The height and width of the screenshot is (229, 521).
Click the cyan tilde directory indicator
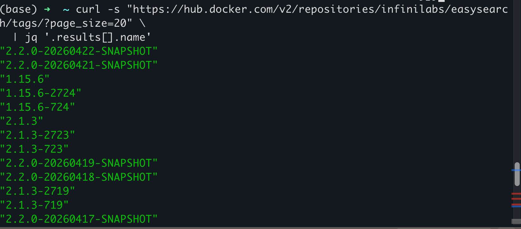(x=66, y=10)
